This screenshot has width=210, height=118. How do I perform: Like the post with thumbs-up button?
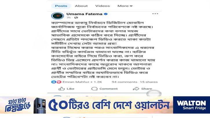coord(66,89)
